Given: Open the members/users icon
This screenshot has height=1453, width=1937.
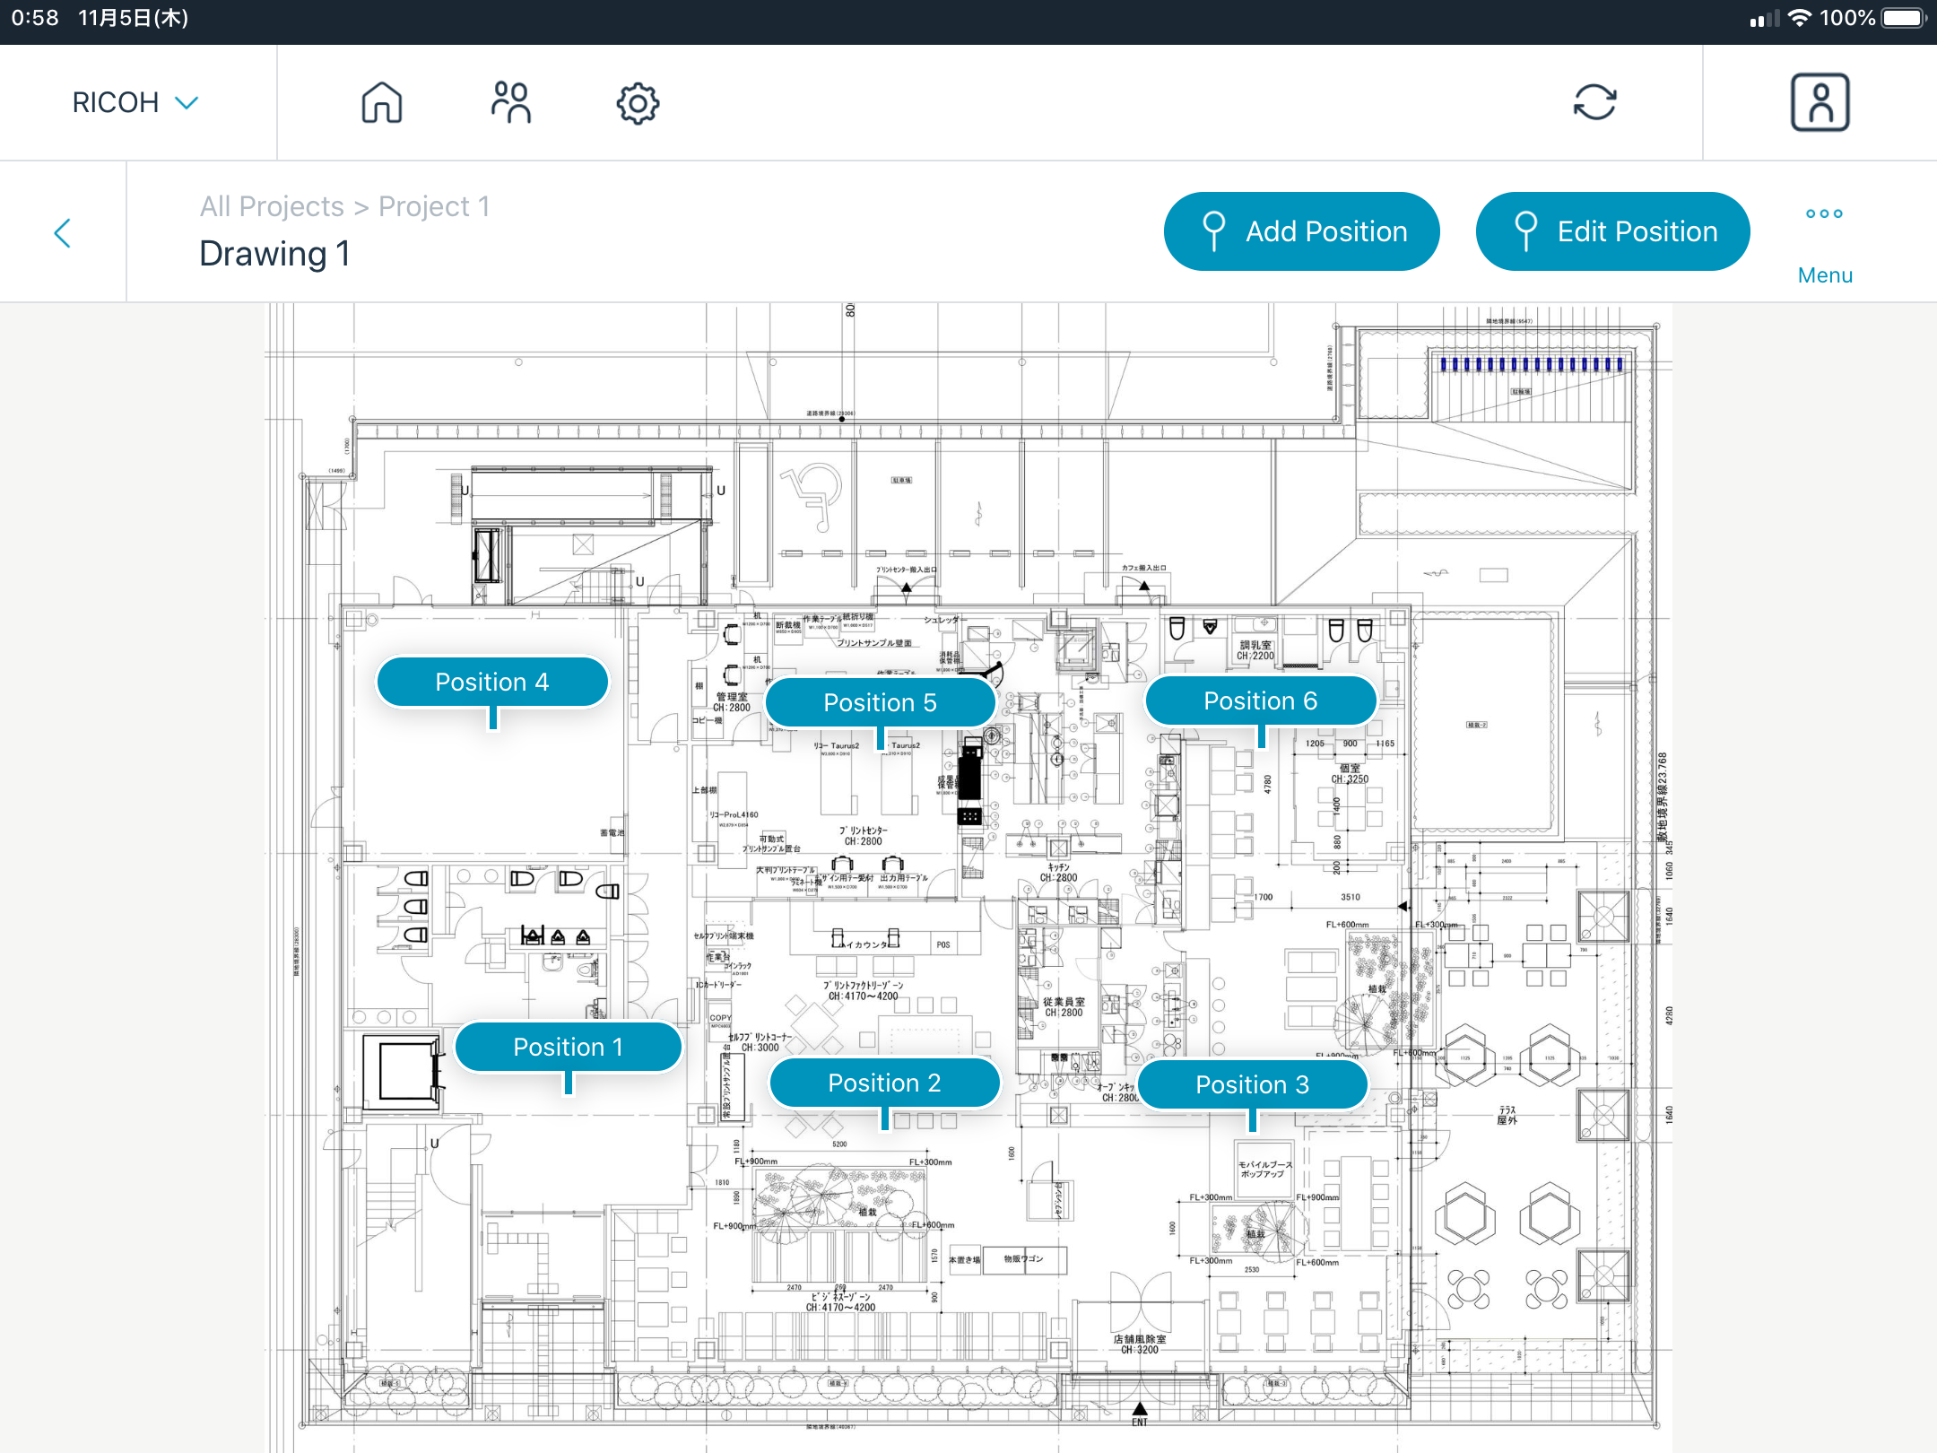Looking at the screenshot, I should tap(511, 102).
